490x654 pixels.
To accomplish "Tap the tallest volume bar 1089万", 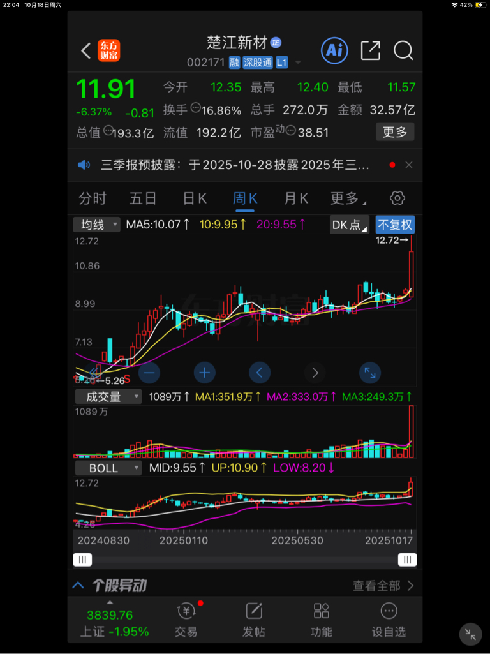I will pyautogui.click(x=411, y=432).
